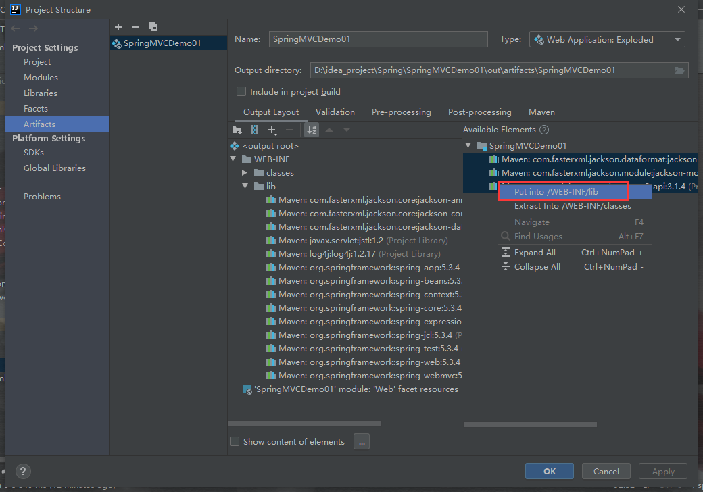
Task: Click the Available Elements horizontal scrollbar
Action: coord(530,424)
